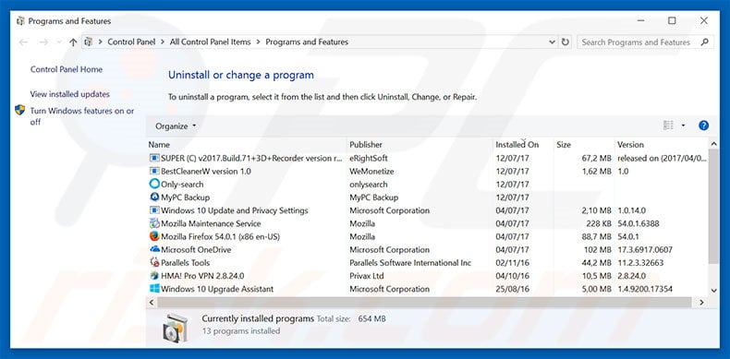Select the Parallels Tools program name
The width and height of the screenshot is (730, 359).
[186, 263]
